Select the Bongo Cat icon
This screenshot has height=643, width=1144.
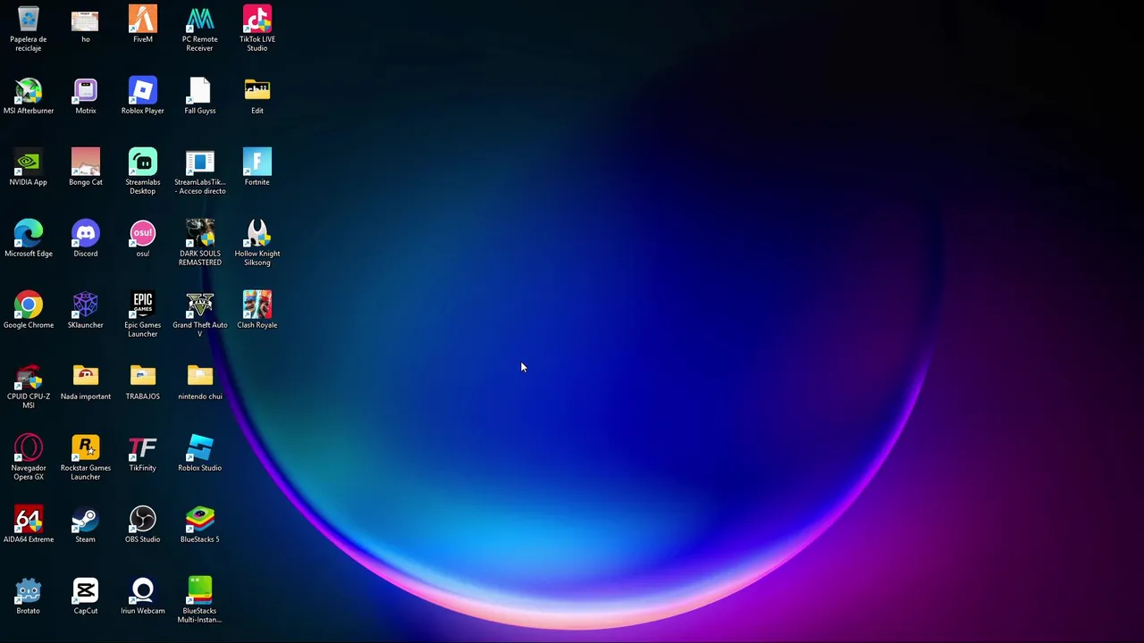point(86,162)
